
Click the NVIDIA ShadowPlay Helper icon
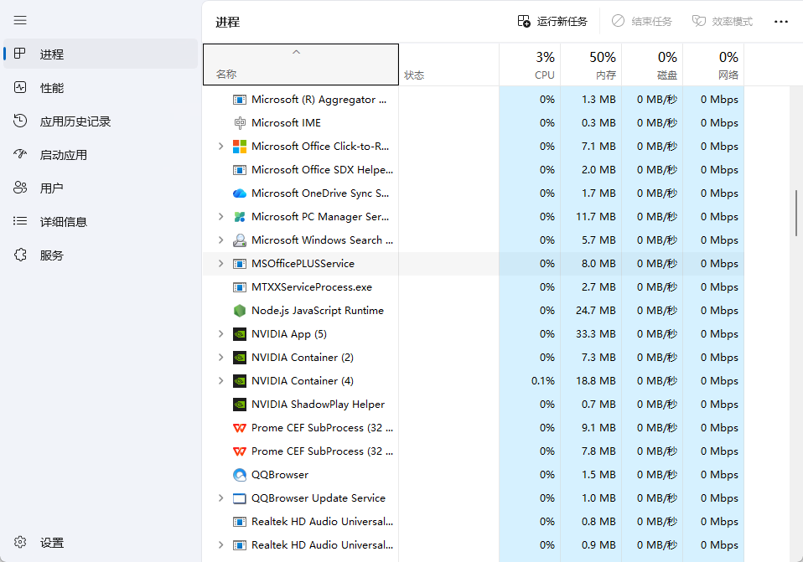240,404
